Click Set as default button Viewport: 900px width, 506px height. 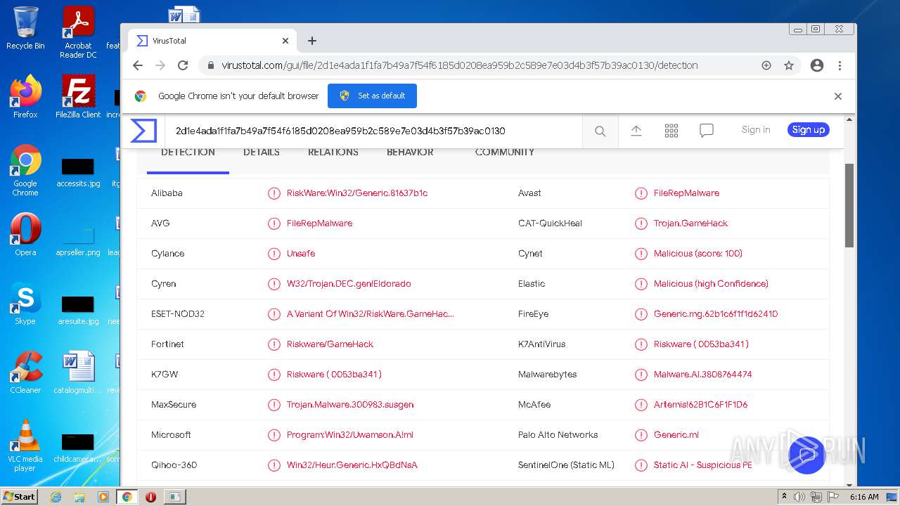[x=372, y=96]
